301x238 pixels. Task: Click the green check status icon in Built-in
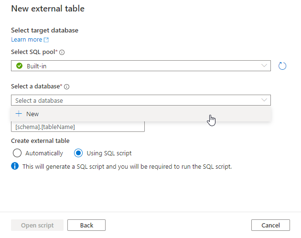click(19, 66)
